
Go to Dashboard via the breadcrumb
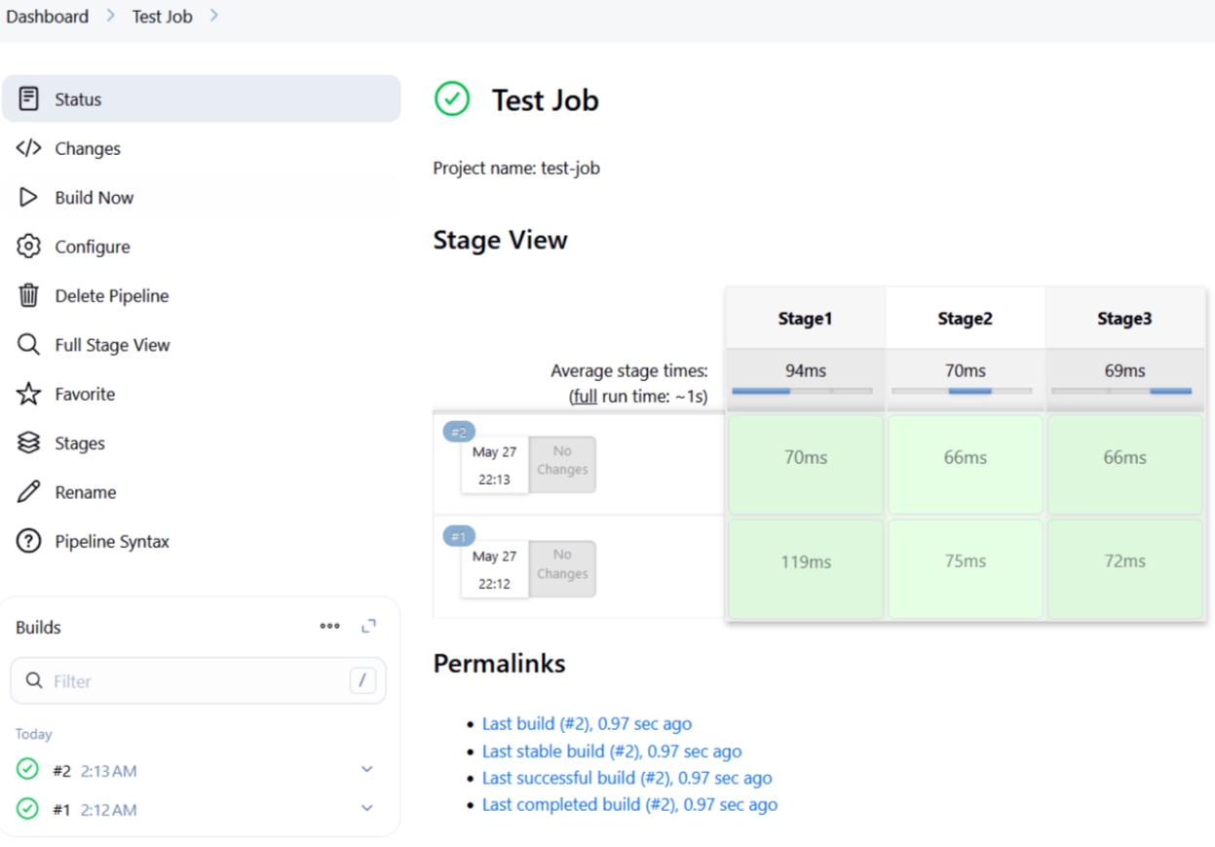pos(47,17)
